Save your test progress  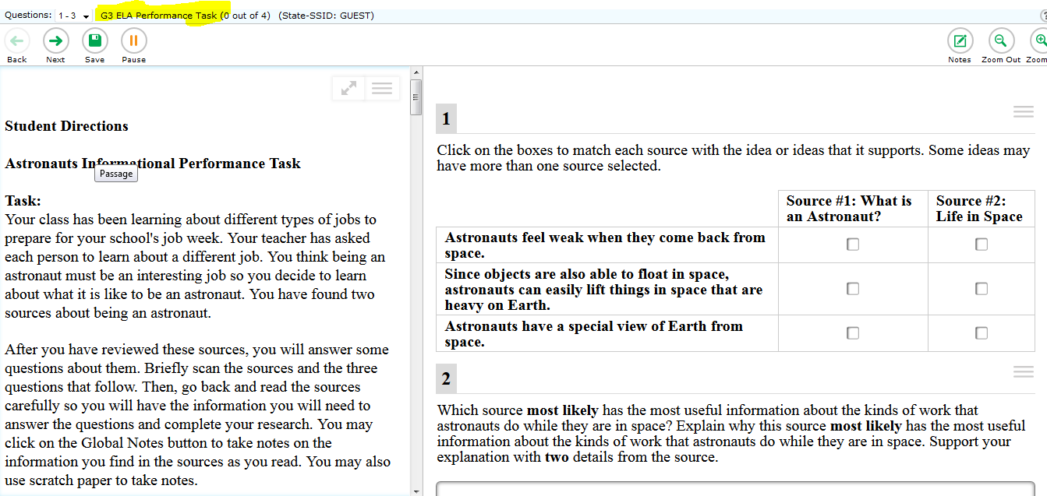click(x=94, y=40)
